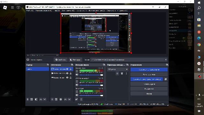Select the scene in the Scenes list
Viewport: 204px width, 115px height.
point(38,69)
